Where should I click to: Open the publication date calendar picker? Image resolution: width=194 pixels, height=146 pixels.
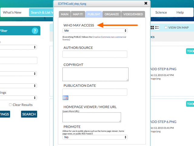65,98
